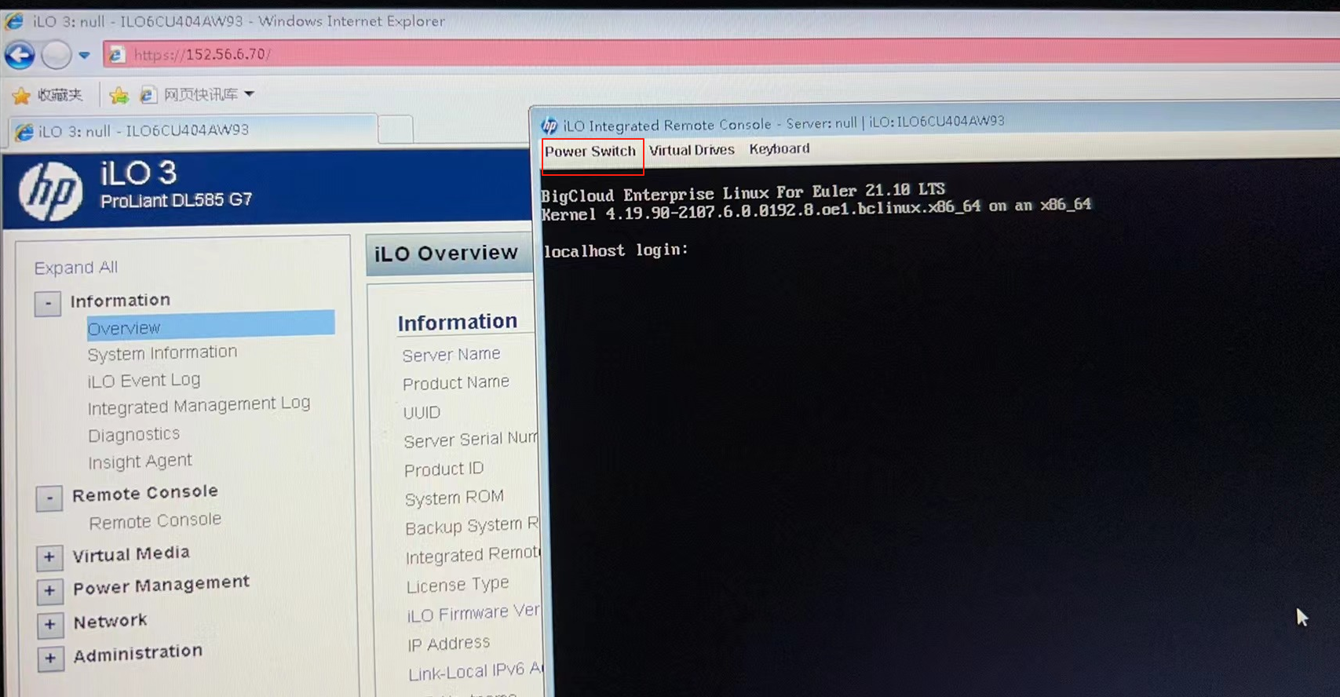This screenshot has height=697, width=1340.
Task: Open the Remote Console sub-item
Action: (155, 521)
